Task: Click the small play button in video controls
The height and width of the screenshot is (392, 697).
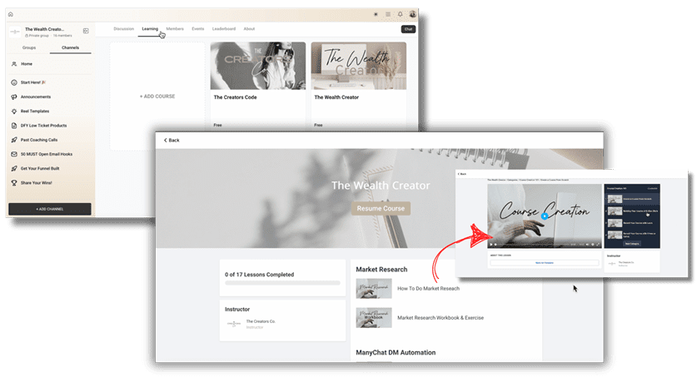Action: click(491, 245)
